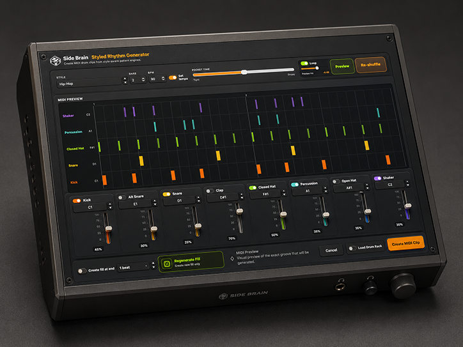
Task: Open the Snare note selector D1
Action: tap(180, 201)
